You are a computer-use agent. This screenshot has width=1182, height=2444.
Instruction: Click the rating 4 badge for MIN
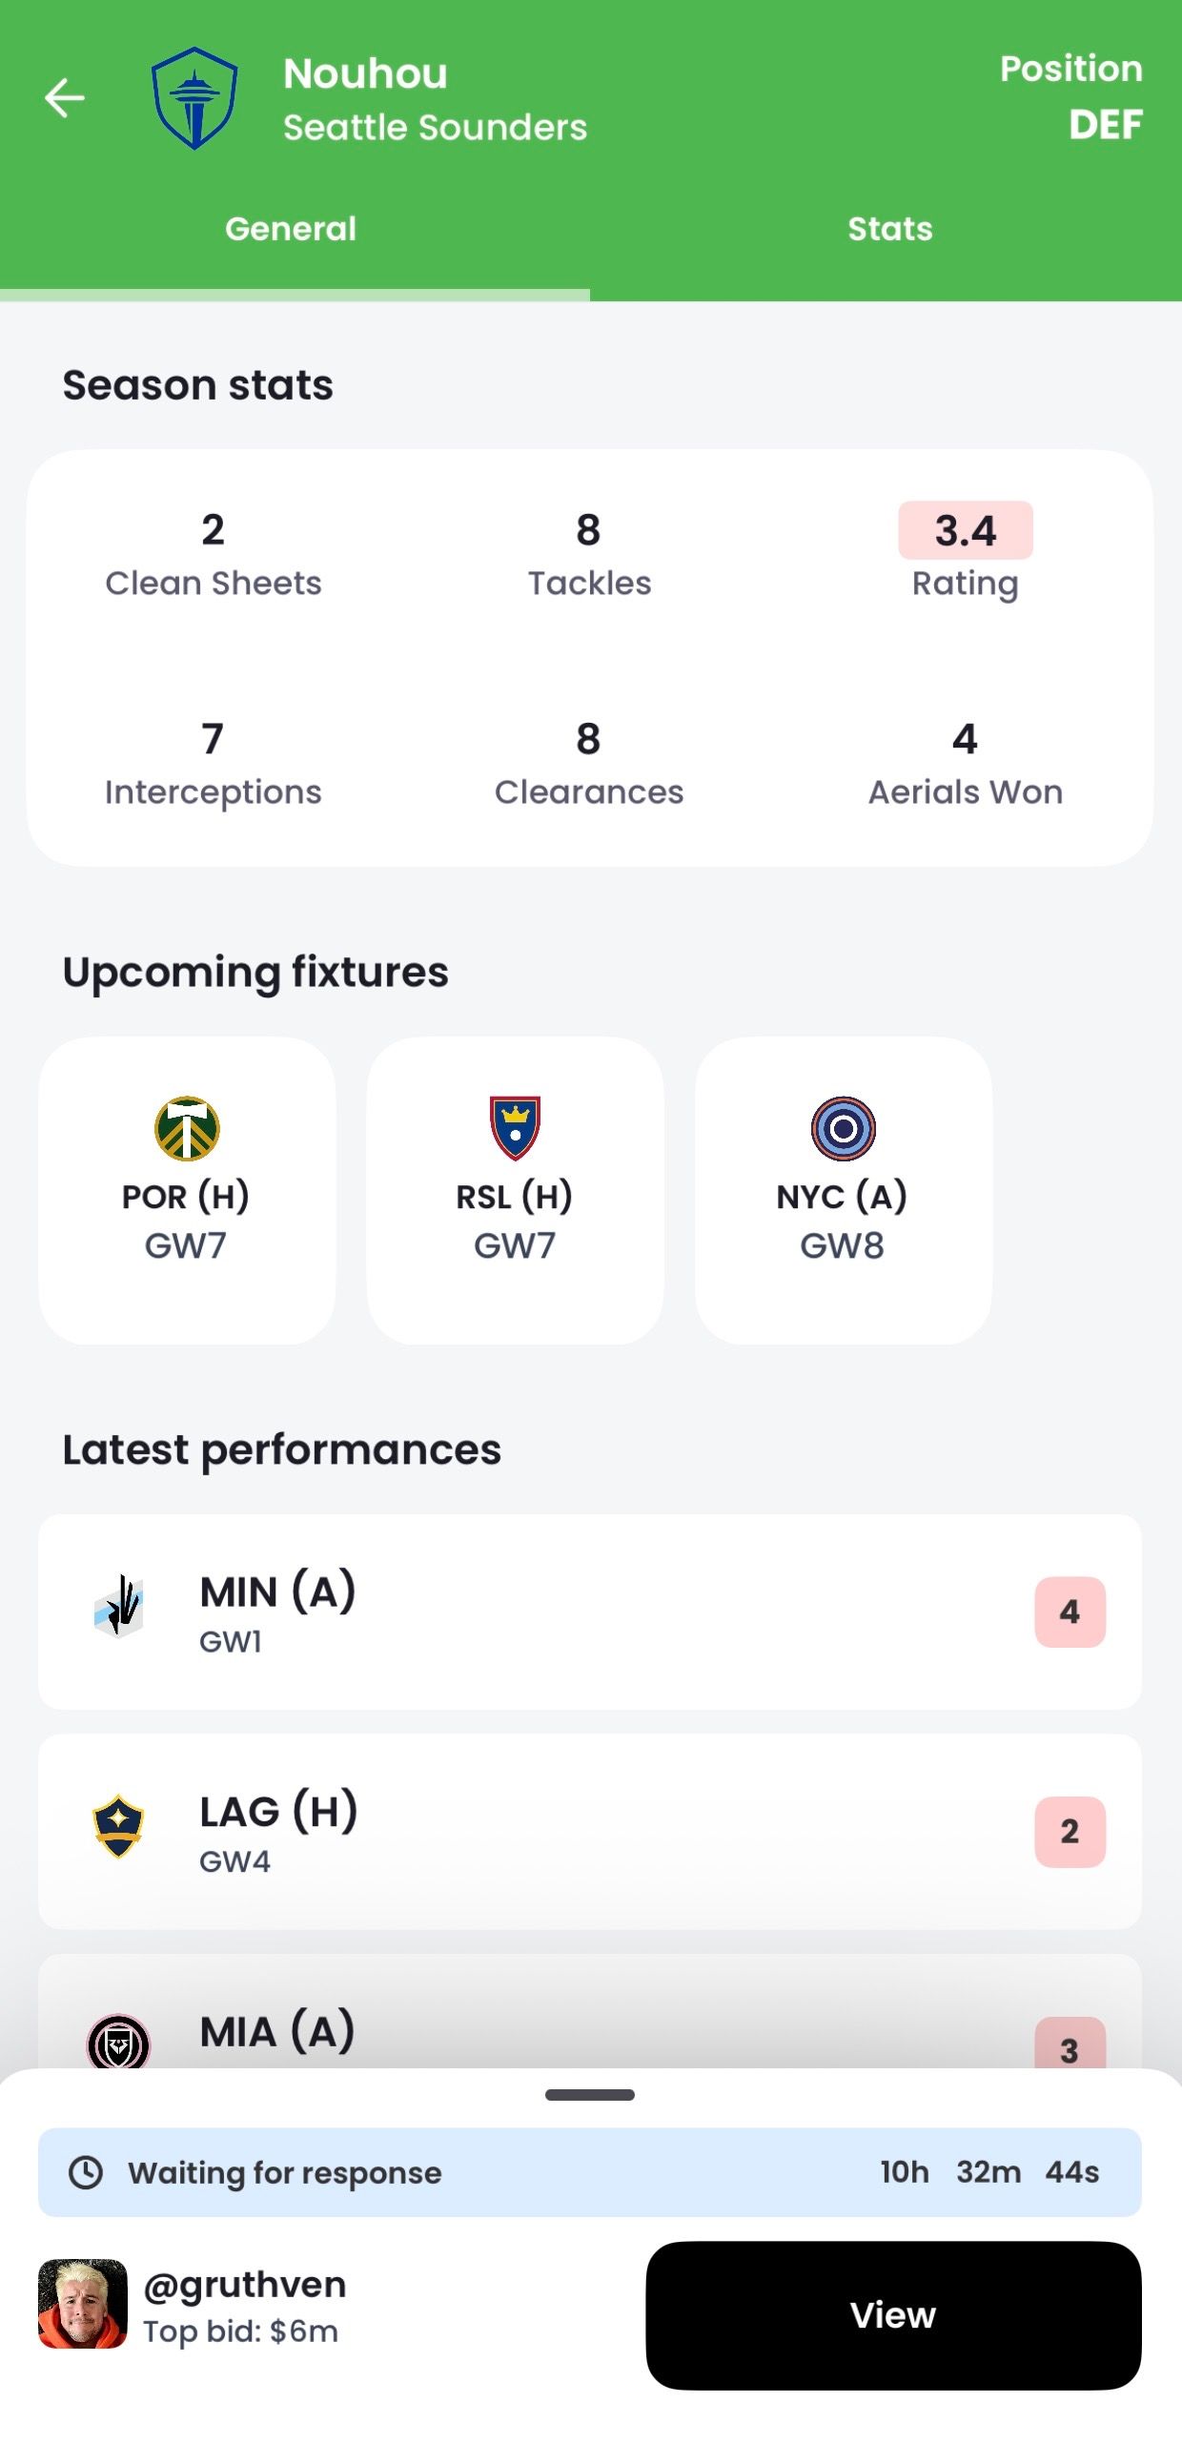point(1070,1612)
